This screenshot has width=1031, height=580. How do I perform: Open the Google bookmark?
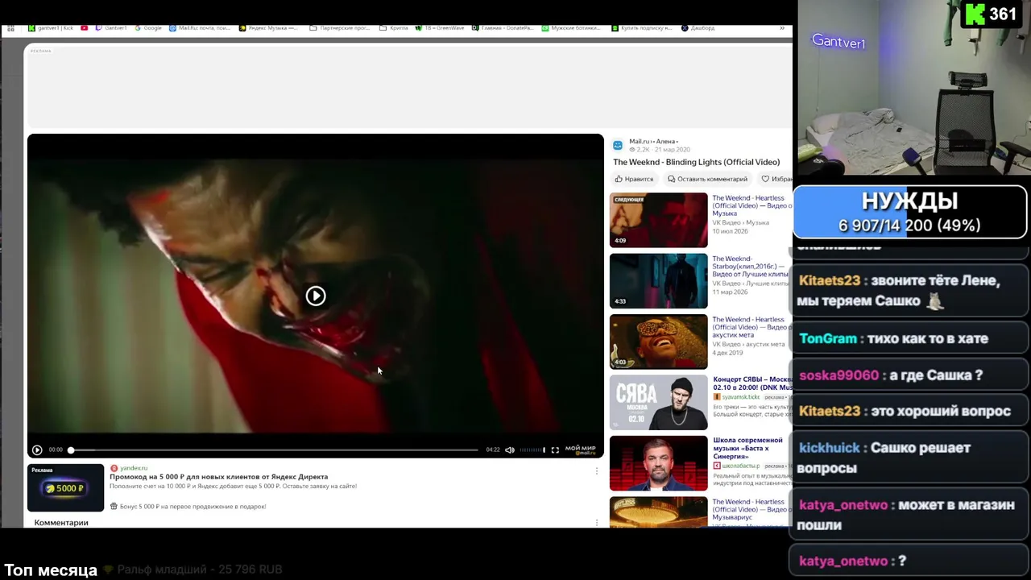(x=148, y=28)
